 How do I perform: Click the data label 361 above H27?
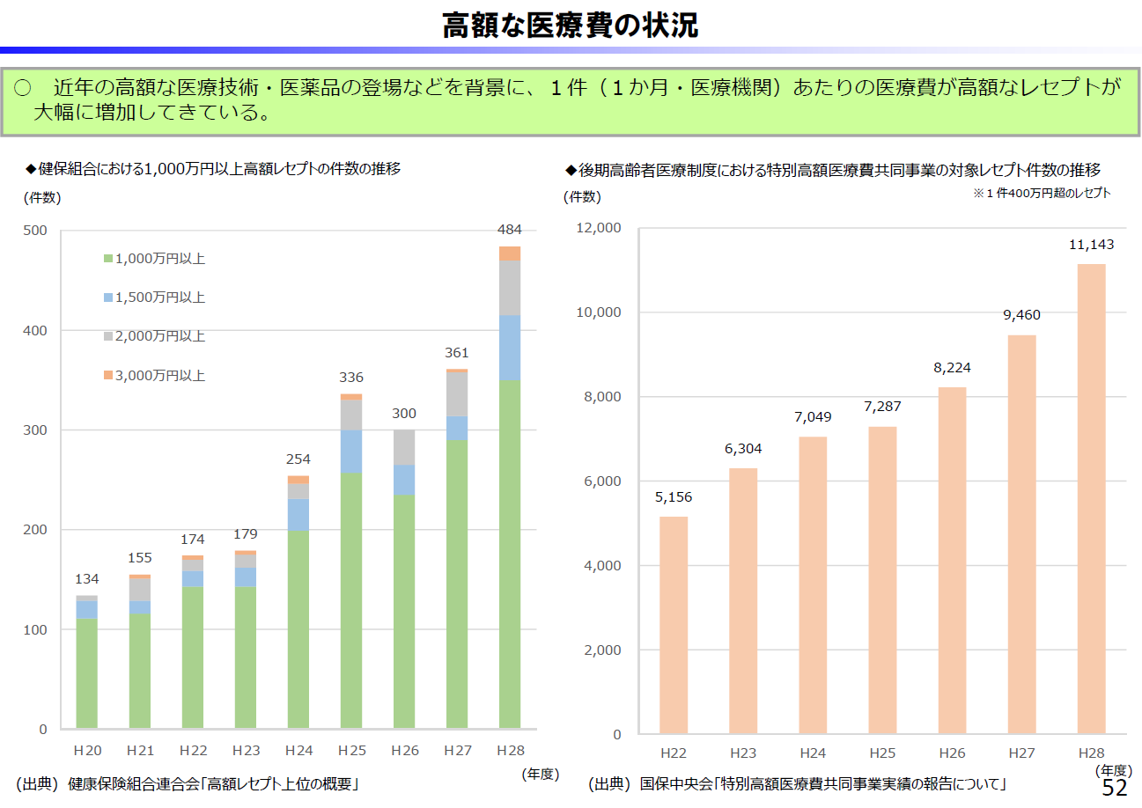click(457, 353)
